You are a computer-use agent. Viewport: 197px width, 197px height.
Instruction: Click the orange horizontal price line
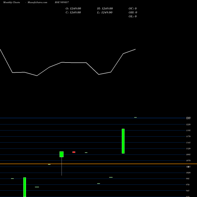point(98,164)
